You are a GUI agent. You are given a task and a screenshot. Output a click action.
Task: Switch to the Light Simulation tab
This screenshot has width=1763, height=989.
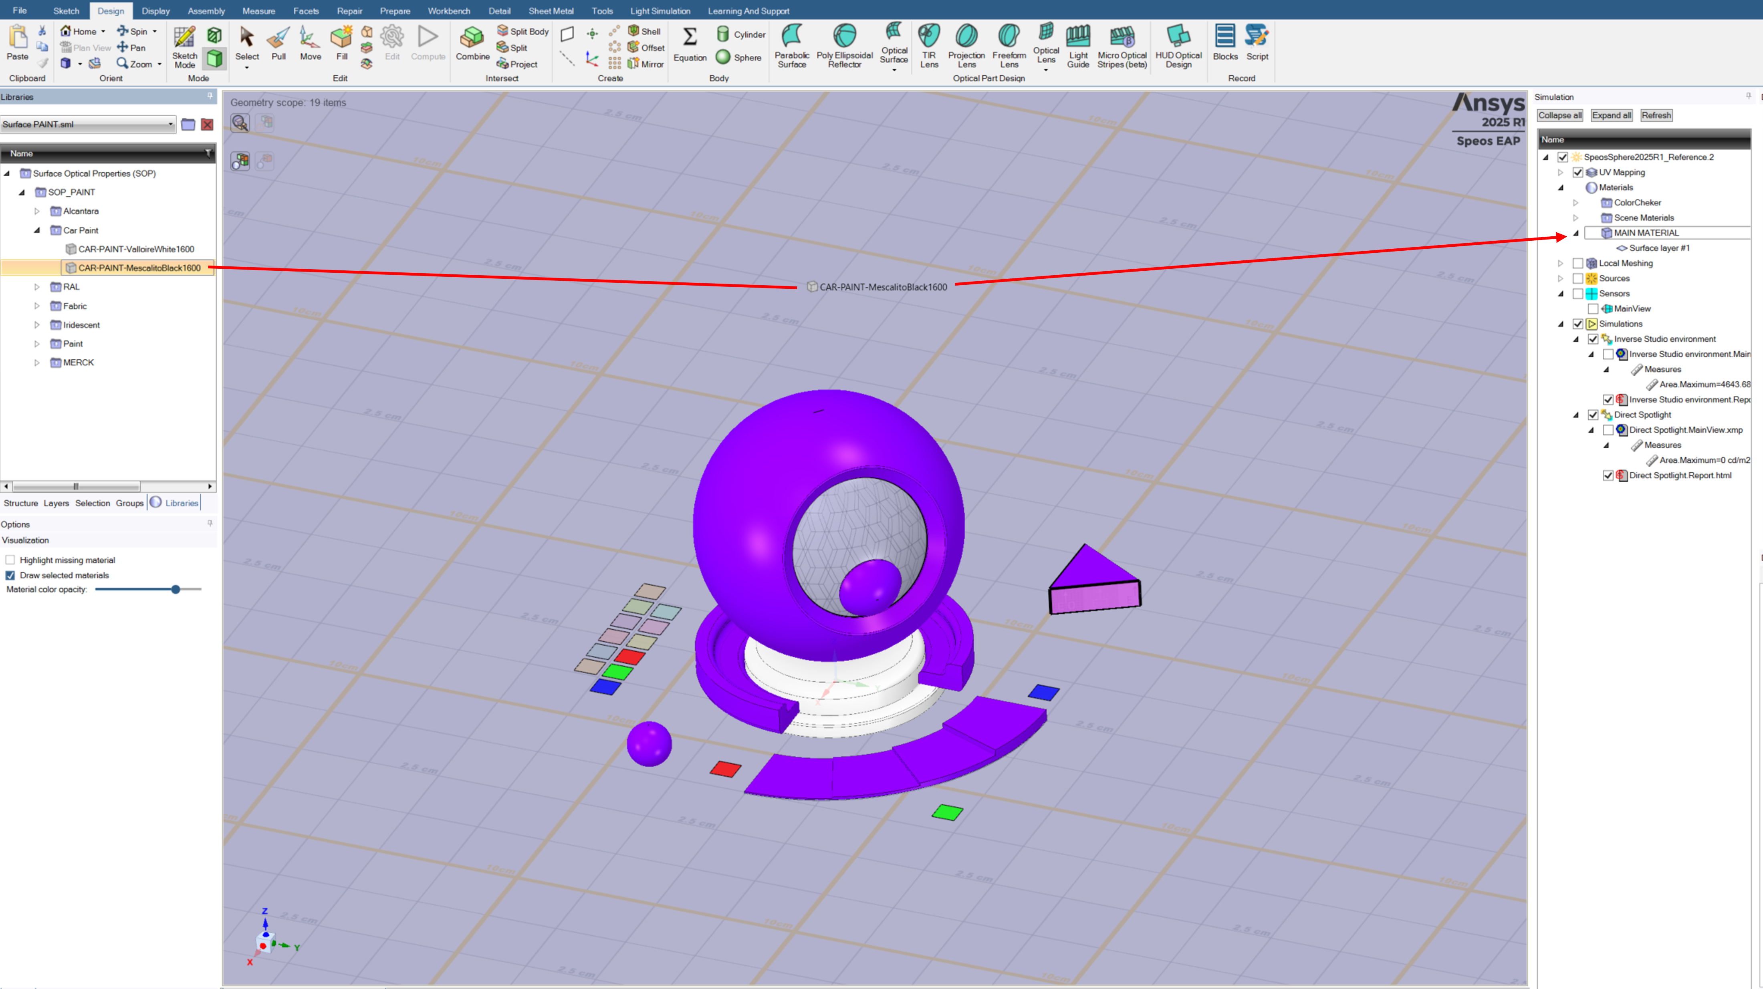[x=660, y=11]
